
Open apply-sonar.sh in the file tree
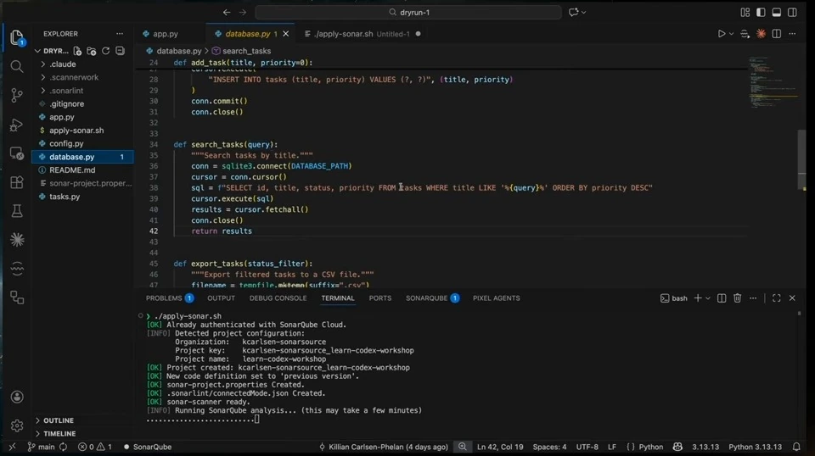(x=82, y=131)
